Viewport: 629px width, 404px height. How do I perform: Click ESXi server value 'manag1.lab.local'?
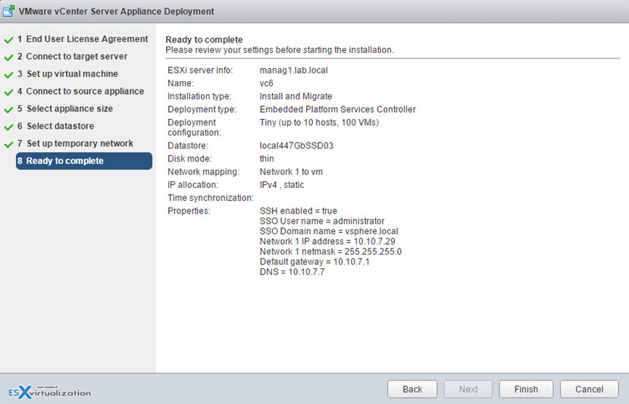pos(293,70)
